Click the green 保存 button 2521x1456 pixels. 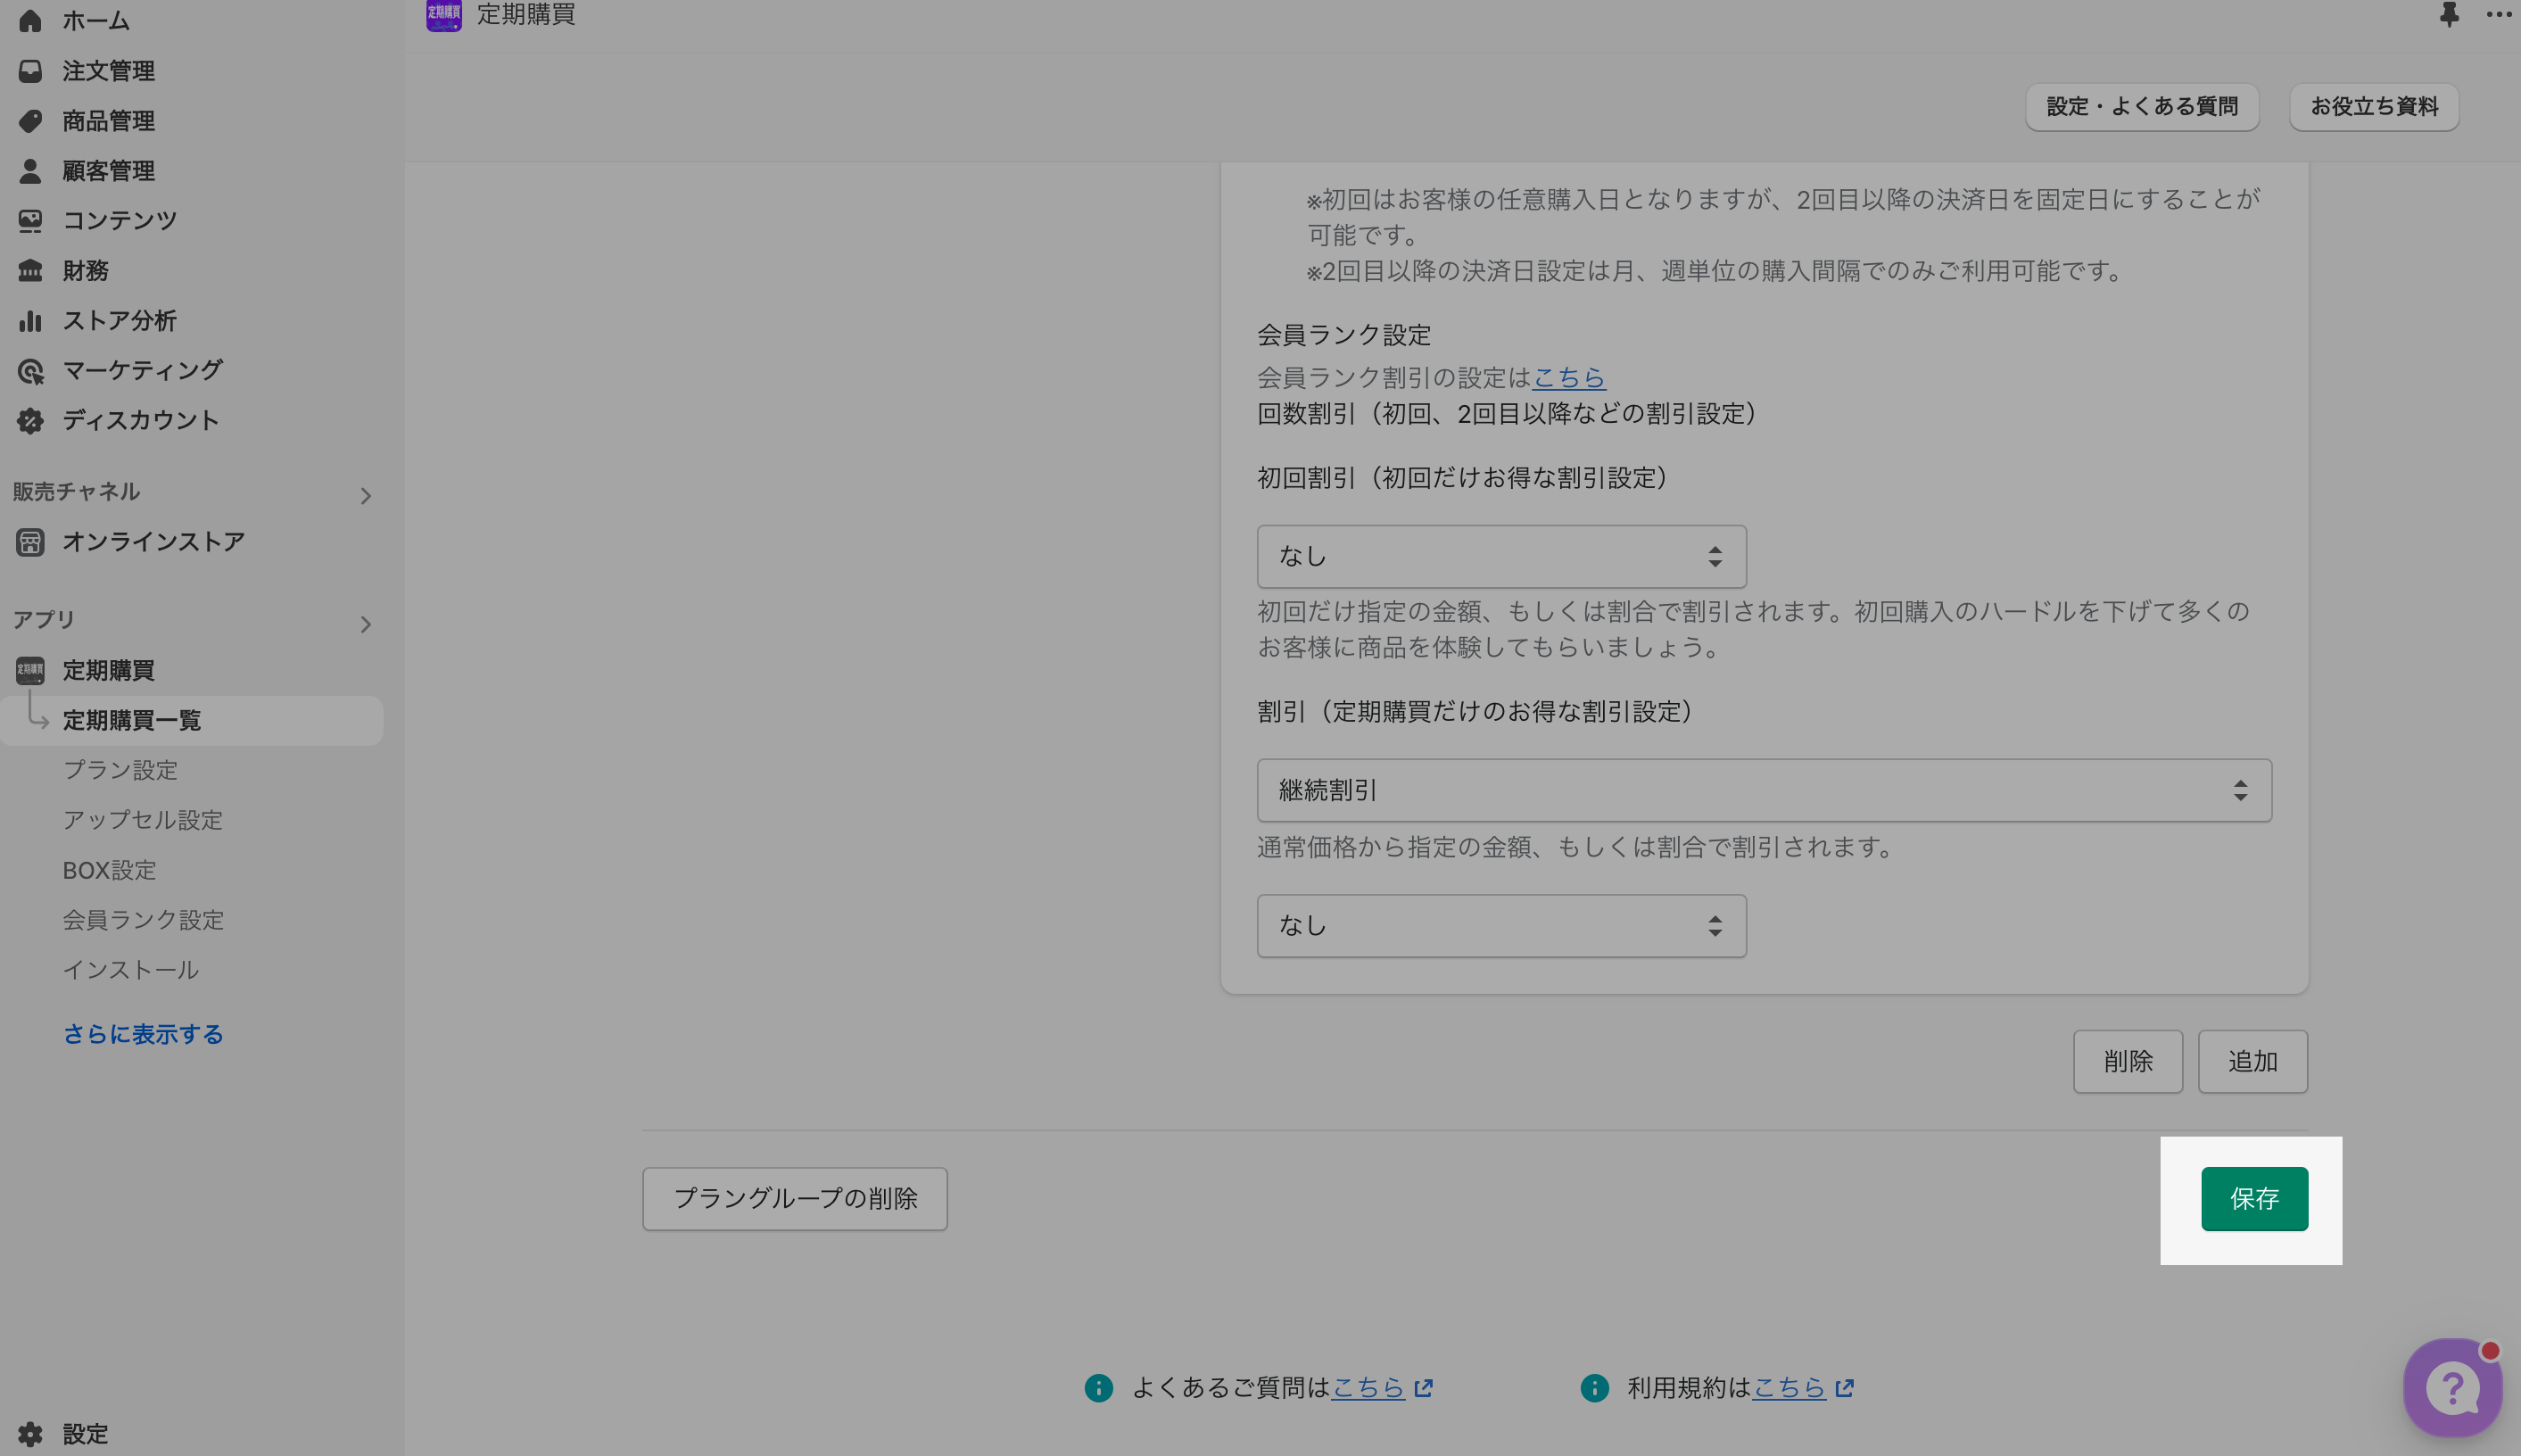[2253, 1198]
